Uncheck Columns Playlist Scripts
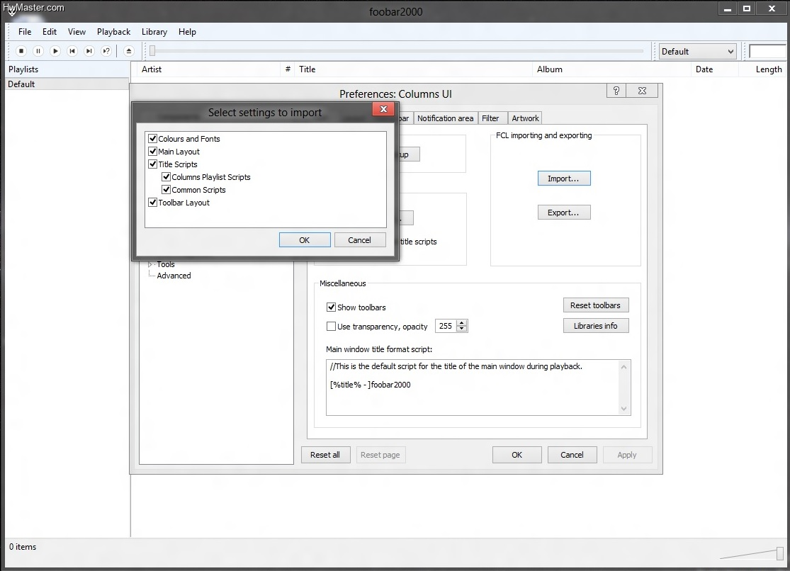 166,177
